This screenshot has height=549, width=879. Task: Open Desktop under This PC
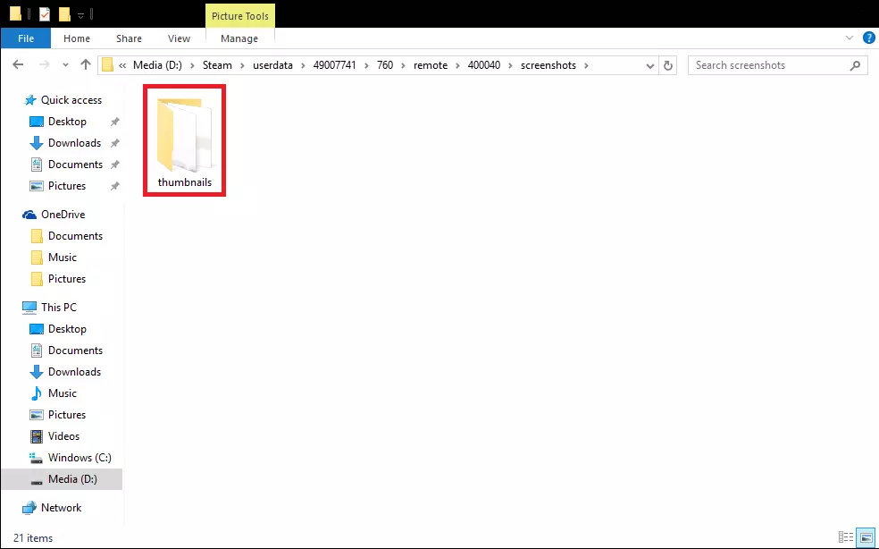point(67,328)
